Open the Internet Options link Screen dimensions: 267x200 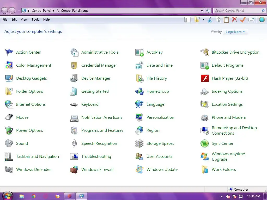(x=31, y=104)
